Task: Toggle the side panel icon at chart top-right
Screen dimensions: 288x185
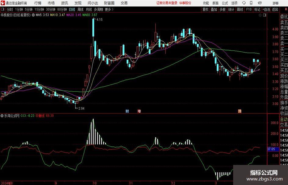Action: tap(265, 15)
